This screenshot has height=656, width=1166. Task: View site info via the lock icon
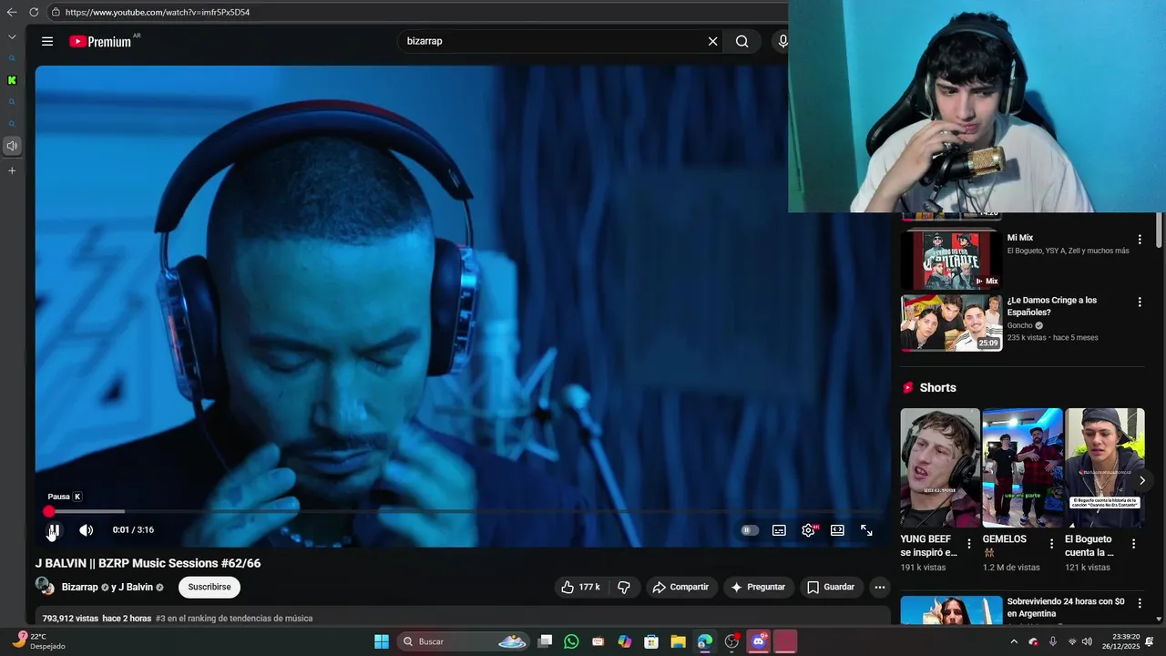pyautogui.click(x=56, y=12)
